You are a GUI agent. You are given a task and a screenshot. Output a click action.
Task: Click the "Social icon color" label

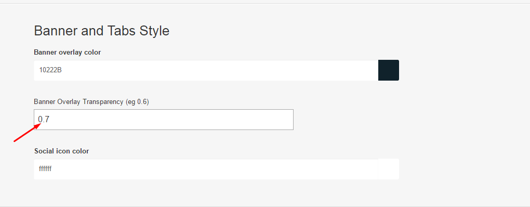click(x=61, y=151)
